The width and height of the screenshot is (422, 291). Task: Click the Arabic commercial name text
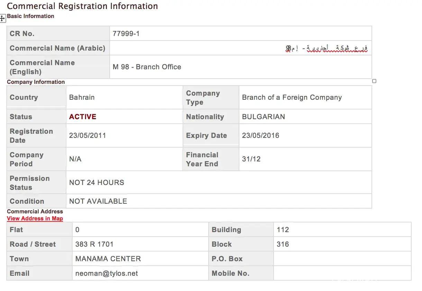click(x=327, y=48)
